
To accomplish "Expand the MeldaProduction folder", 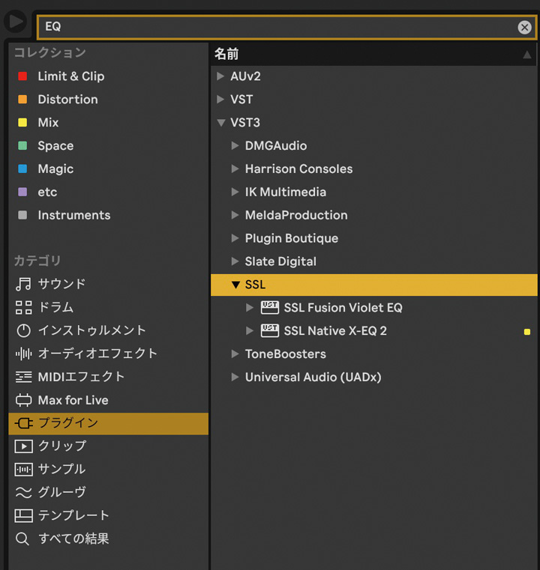I will [235, 215].
